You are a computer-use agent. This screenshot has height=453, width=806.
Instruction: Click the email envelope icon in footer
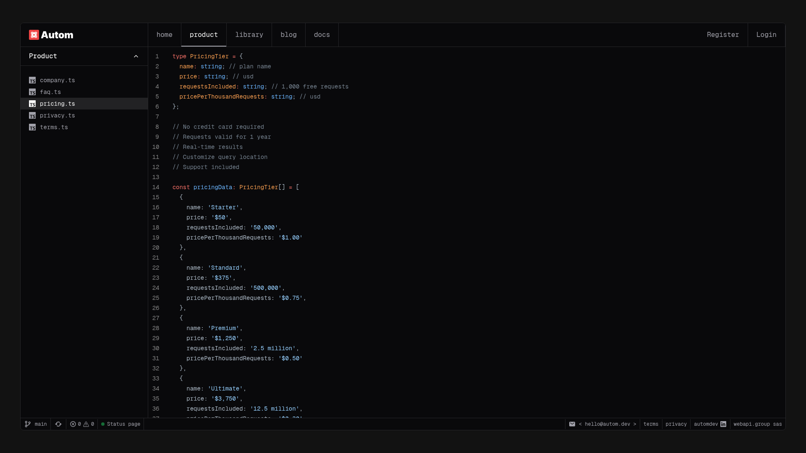click(572, 424)
